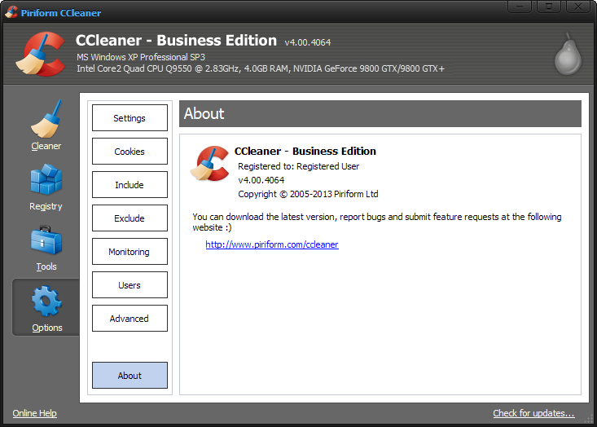Click the Intel Core2 Quad CPU specs line

[x=261, y=68]
